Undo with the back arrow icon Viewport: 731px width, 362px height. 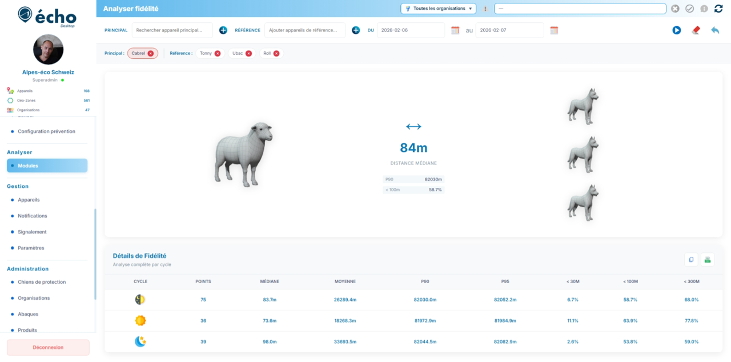tap(715, 30)
